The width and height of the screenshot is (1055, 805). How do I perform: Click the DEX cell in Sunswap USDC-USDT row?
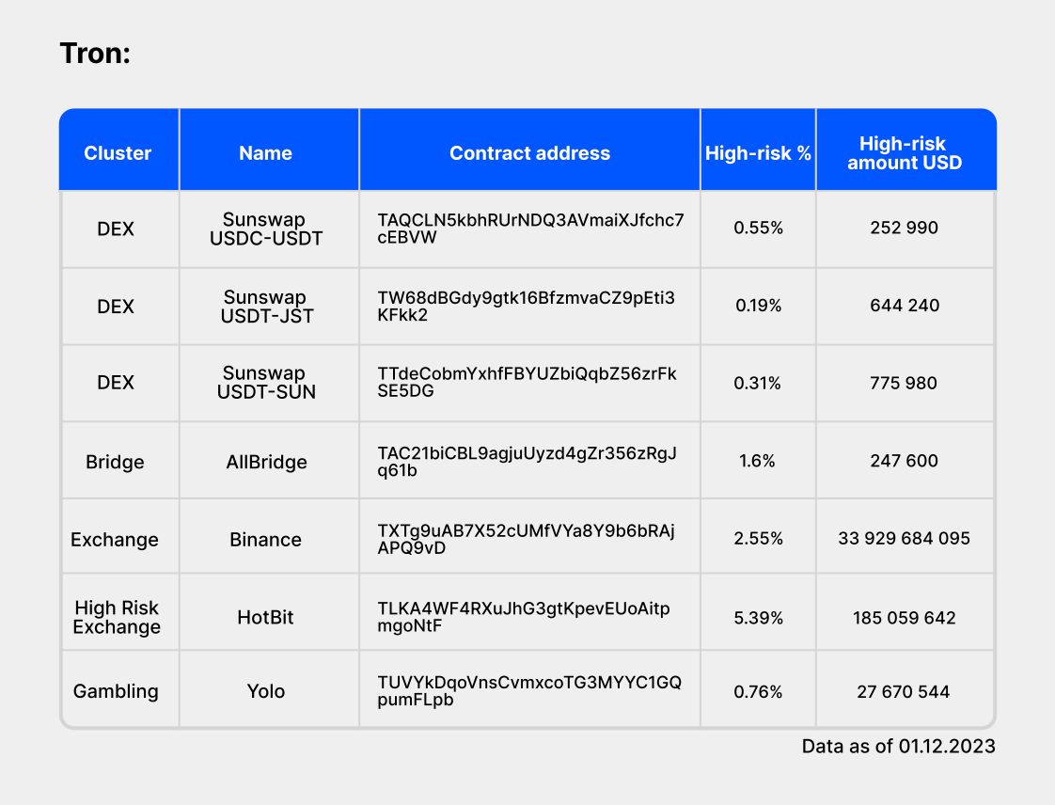point(116,229)
